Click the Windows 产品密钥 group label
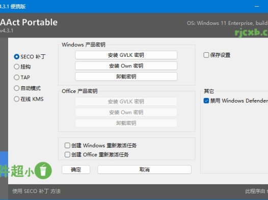 pos(84,45)
